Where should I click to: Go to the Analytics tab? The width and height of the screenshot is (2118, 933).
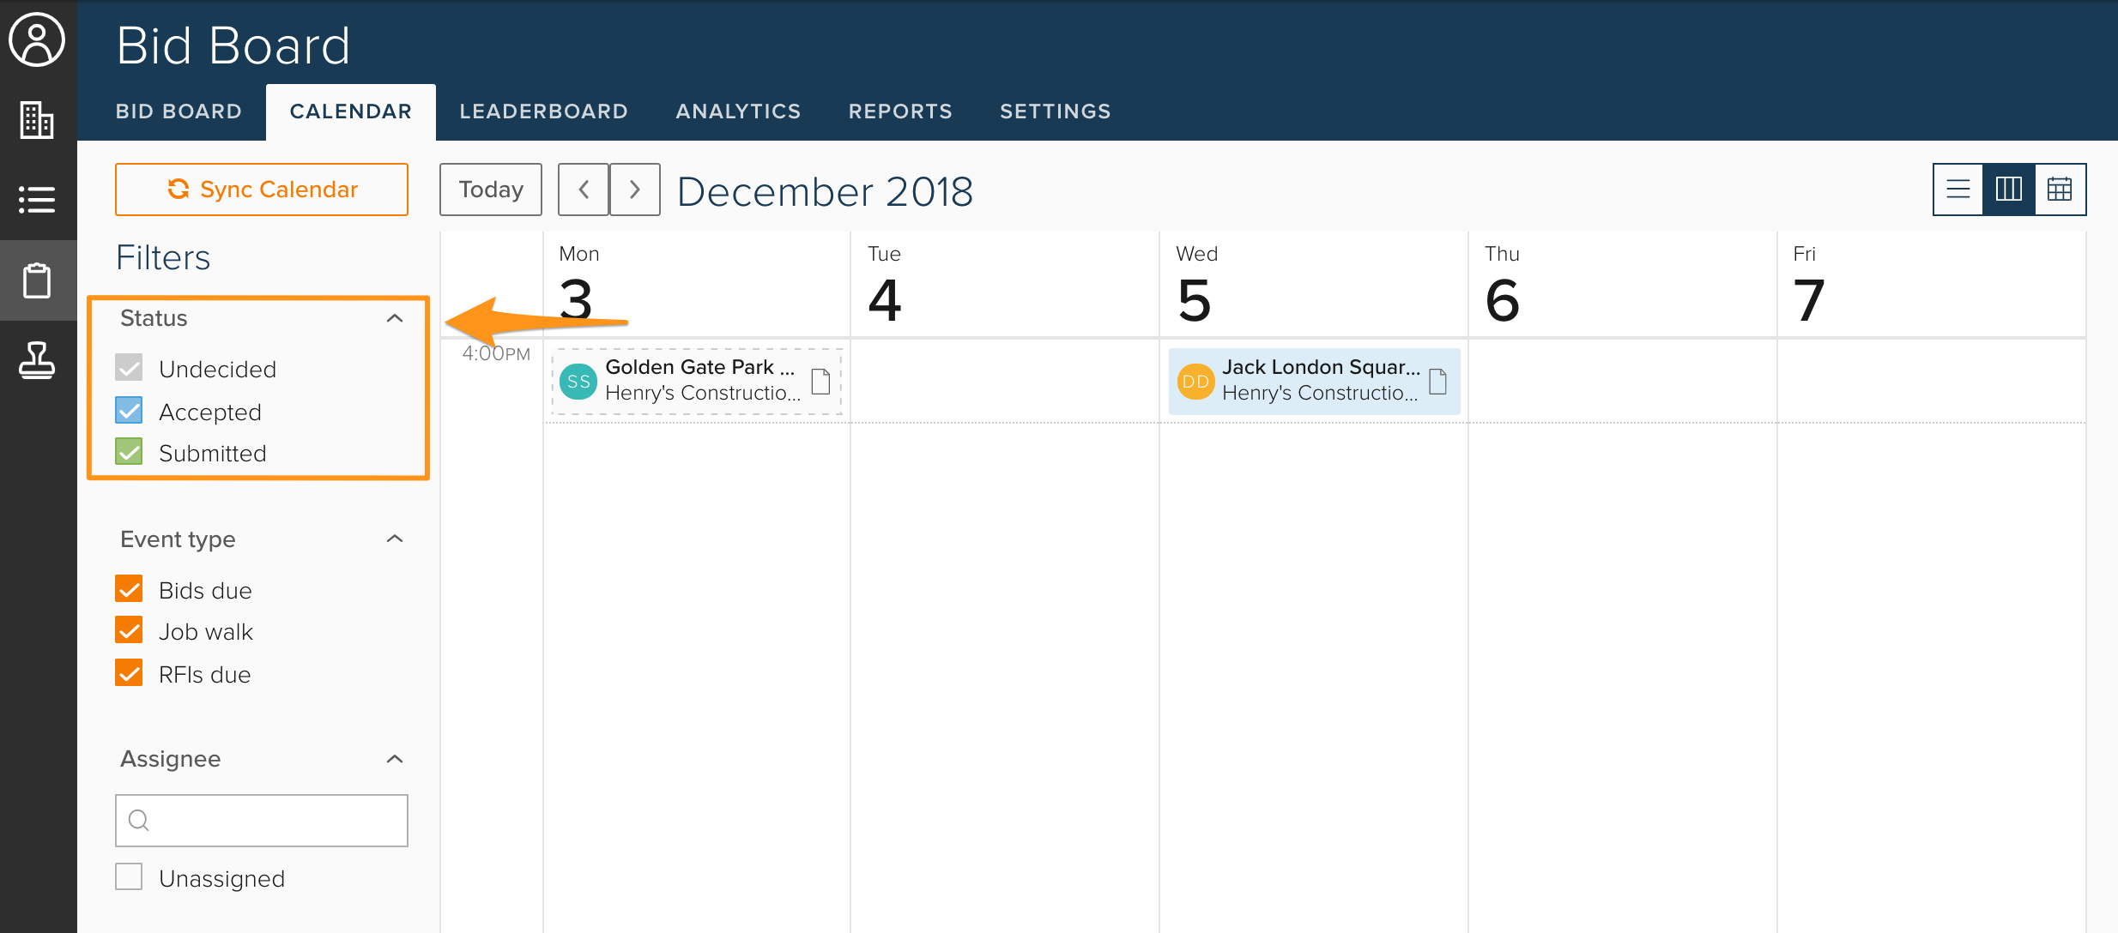738,111
